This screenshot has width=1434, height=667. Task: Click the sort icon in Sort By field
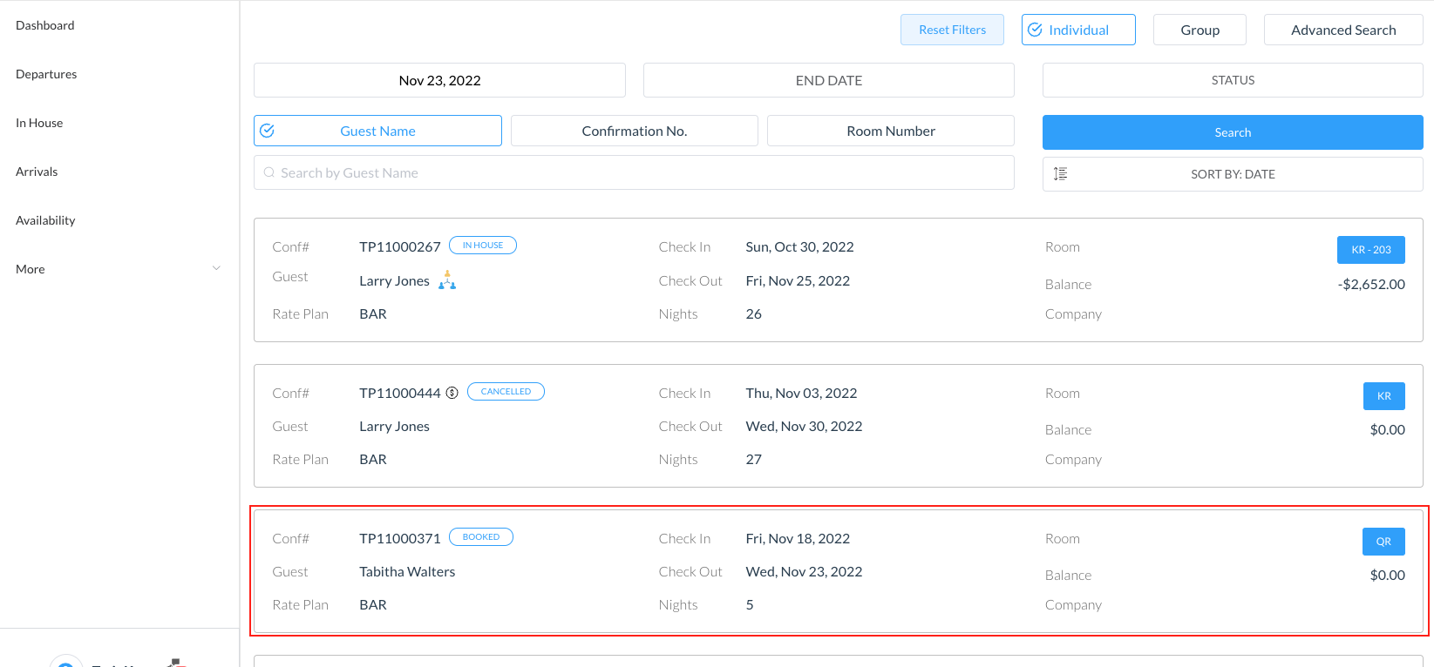click(1060, 174)
